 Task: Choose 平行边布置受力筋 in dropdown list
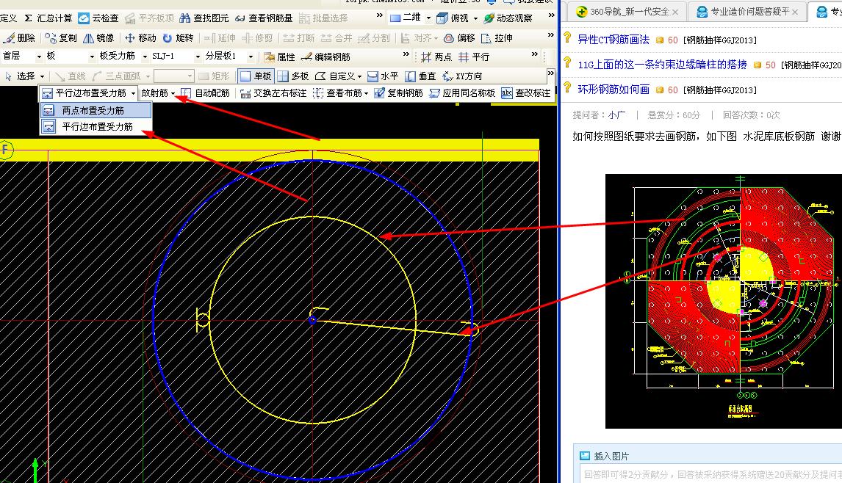click(x=96, y=127)
